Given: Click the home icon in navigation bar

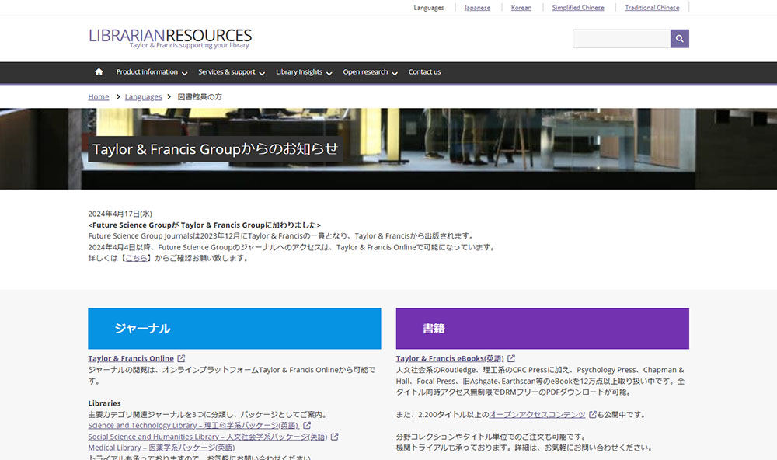Looking at the screenshot, I should click(99, 72).
